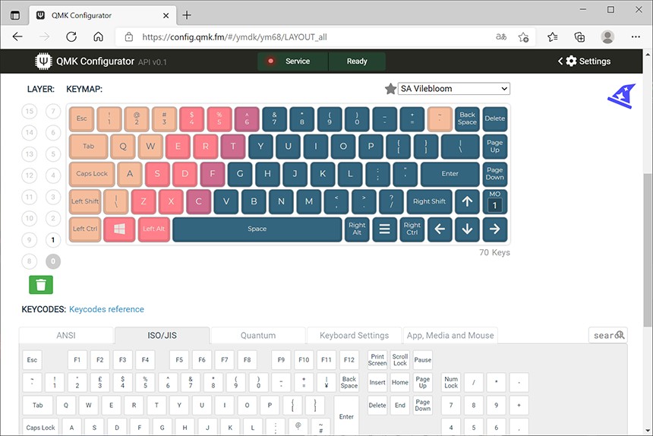This screenshot has width=653, height=436.
Task: Select the purple T keymap key
Action: coord(233,146)
